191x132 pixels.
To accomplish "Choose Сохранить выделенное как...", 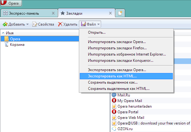I will [126, 82].
